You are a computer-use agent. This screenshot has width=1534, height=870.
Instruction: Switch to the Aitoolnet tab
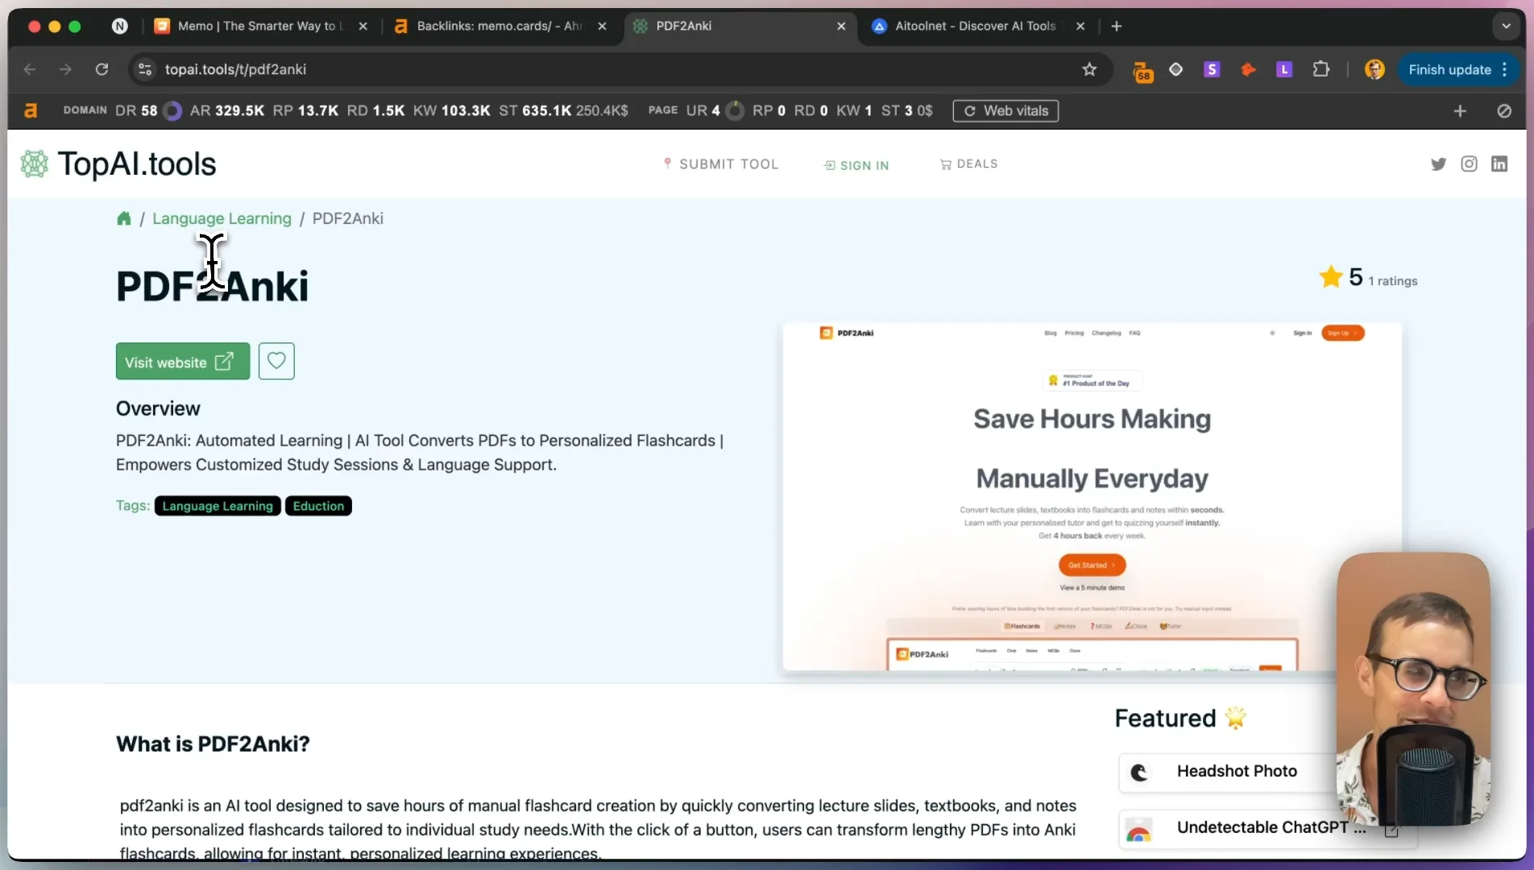point(979,26)
